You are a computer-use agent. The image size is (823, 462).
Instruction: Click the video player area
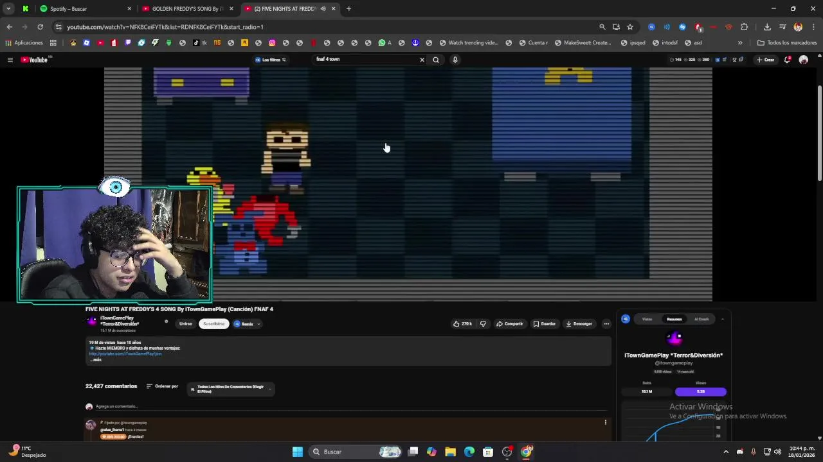pos(408,184)
